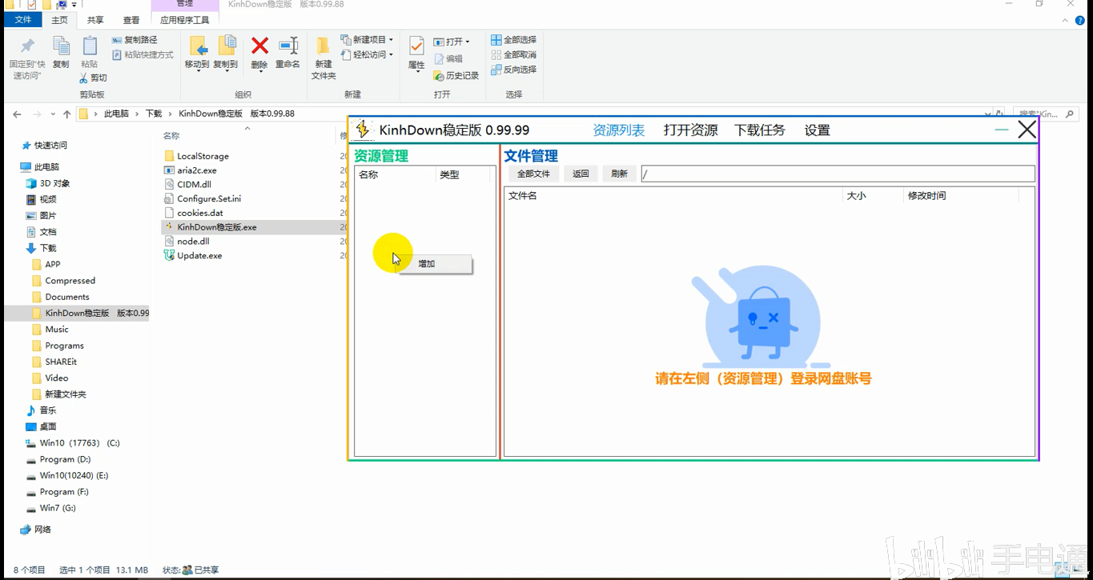
Task: Click the Cut (剪切) scissors icon
Action: tap(83, 78)
